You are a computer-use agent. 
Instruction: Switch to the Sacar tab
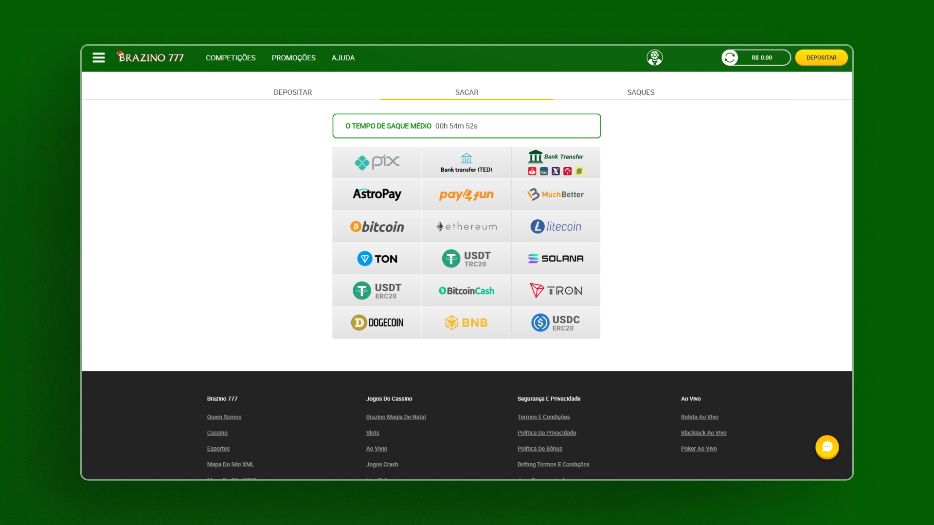click(x=467, y=92)
